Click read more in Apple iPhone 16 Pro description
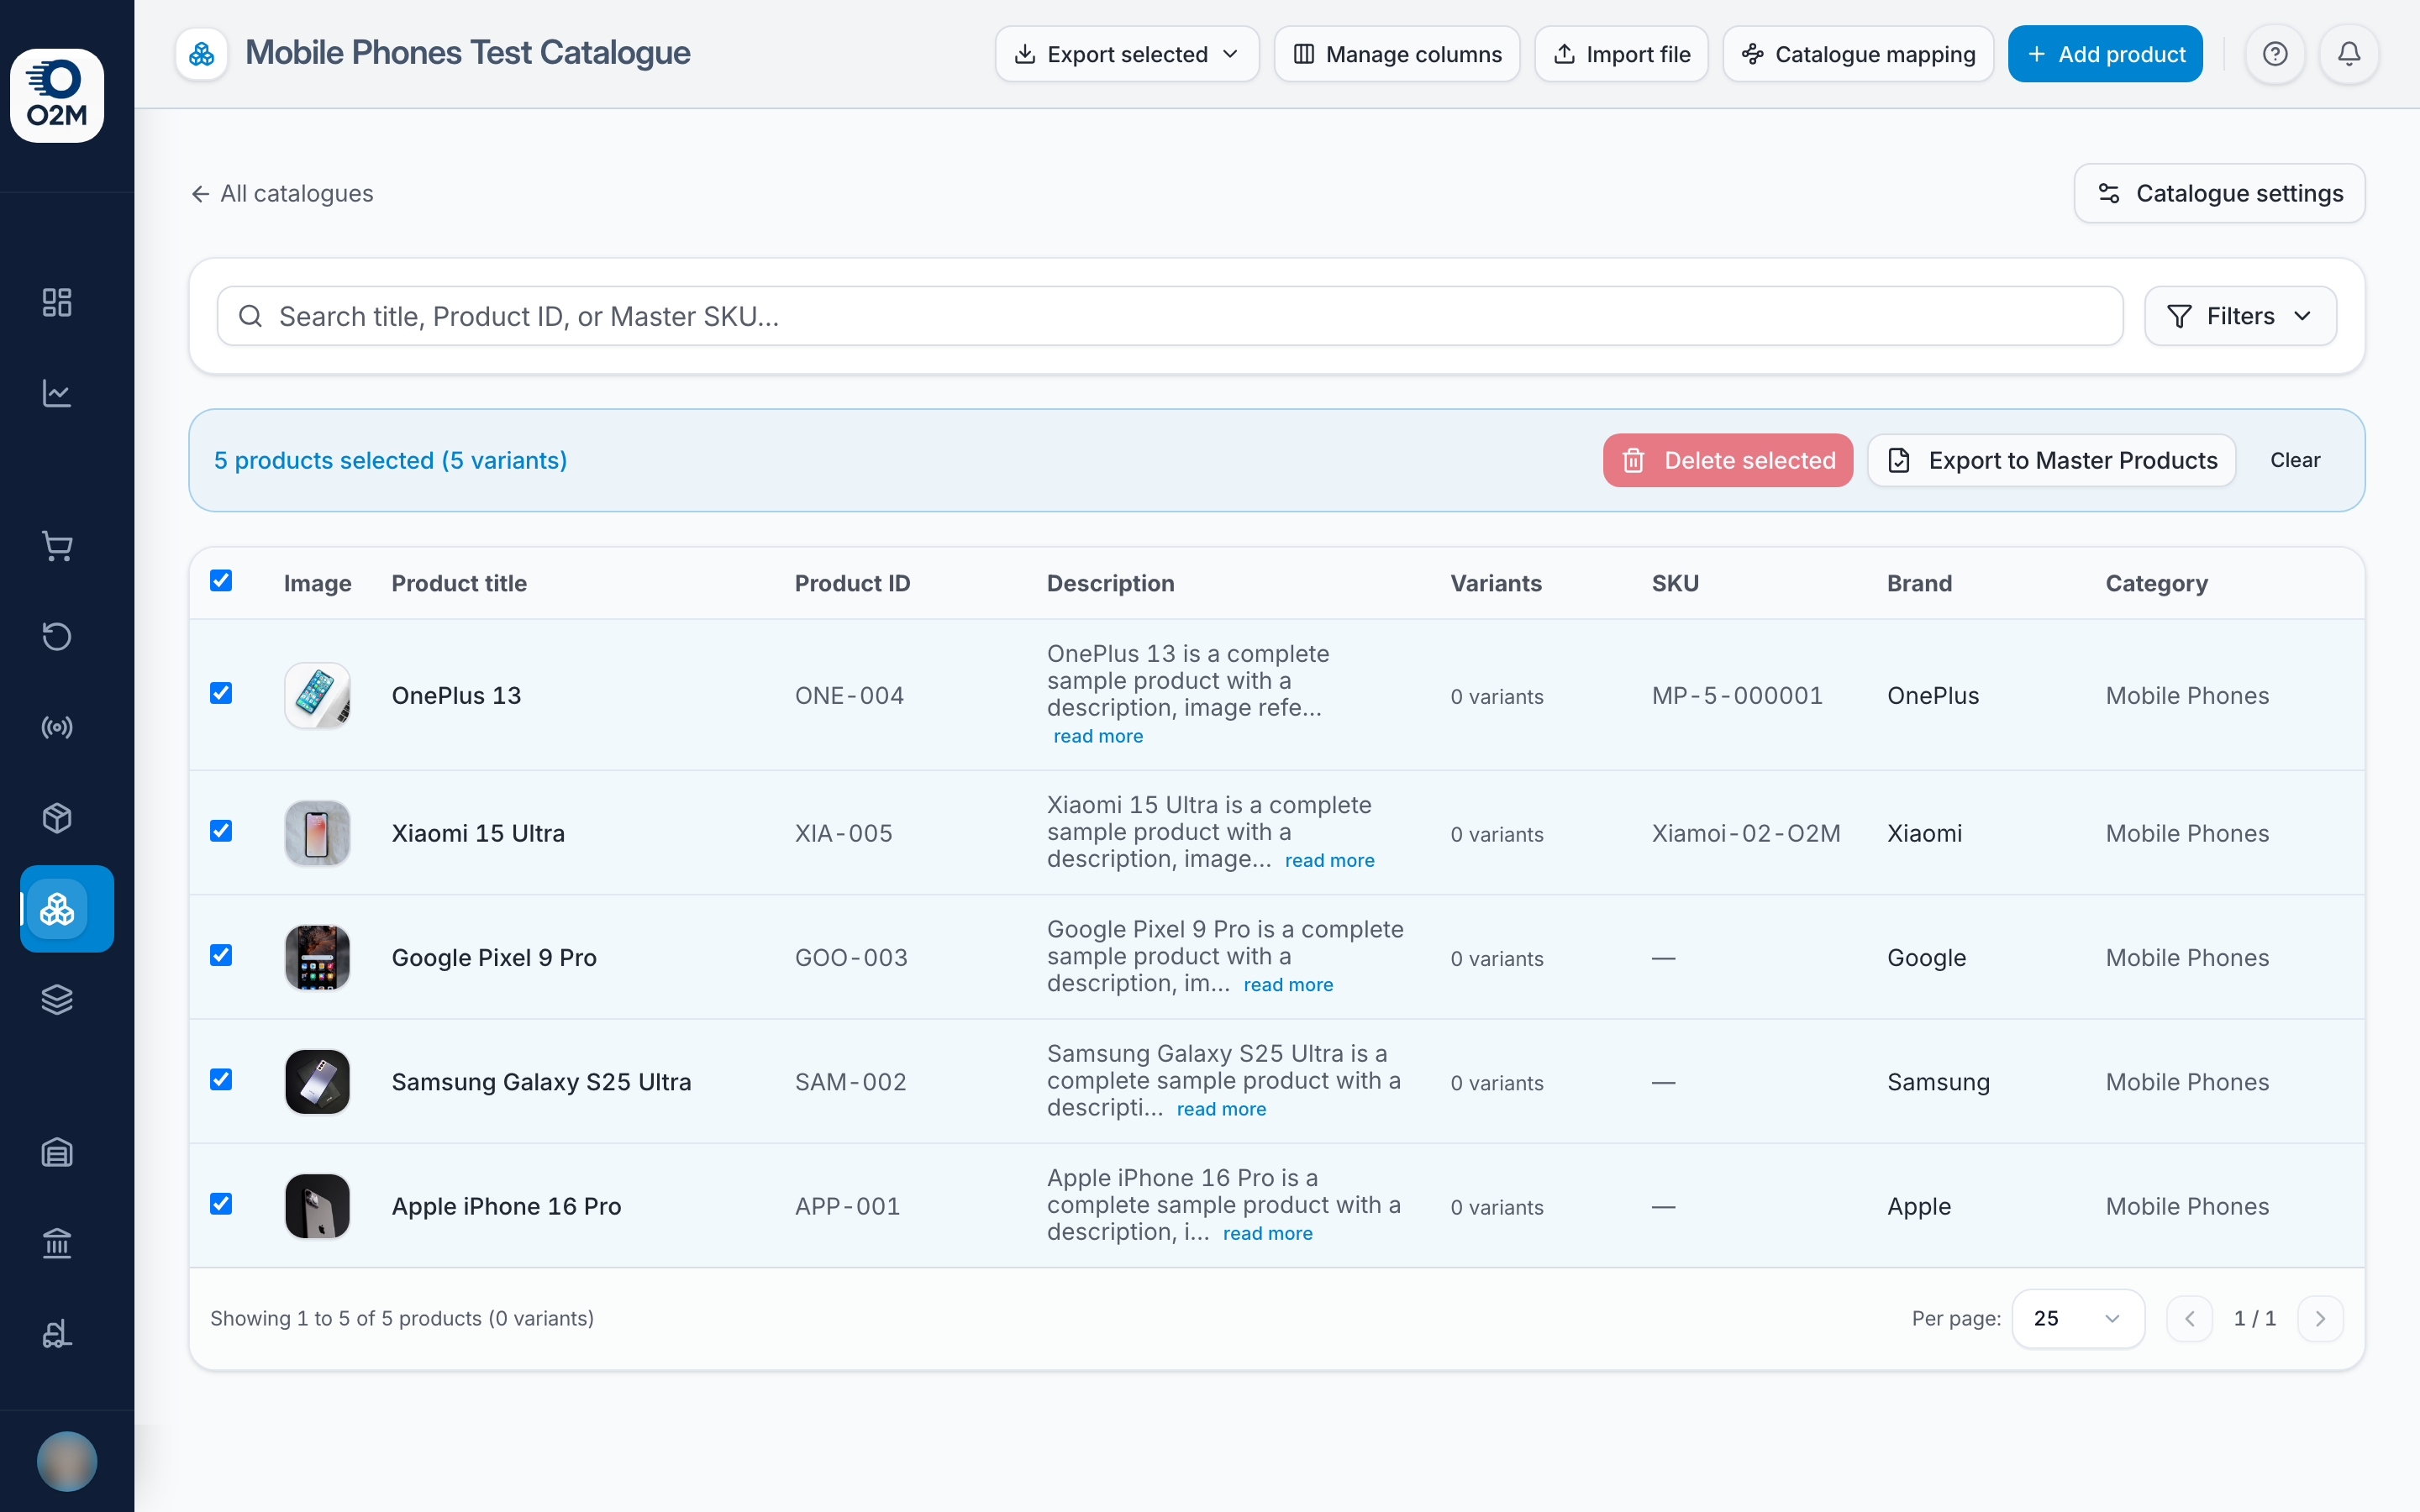Screen dimensions: 2420x1512 click(x=1267, y=1233)
